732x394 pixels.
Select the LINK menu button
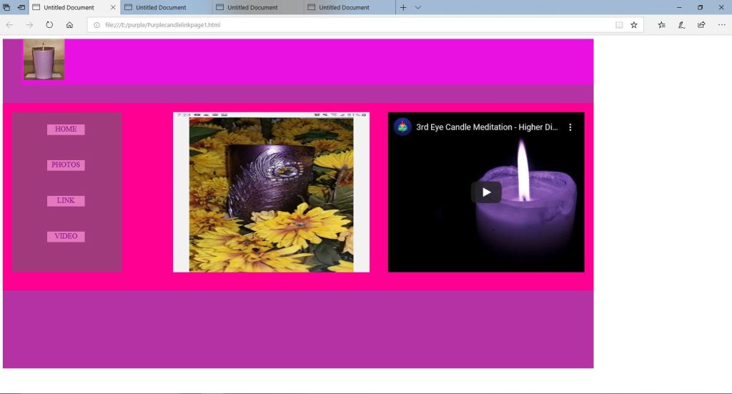pyautogui.click(x=66, y=201)
